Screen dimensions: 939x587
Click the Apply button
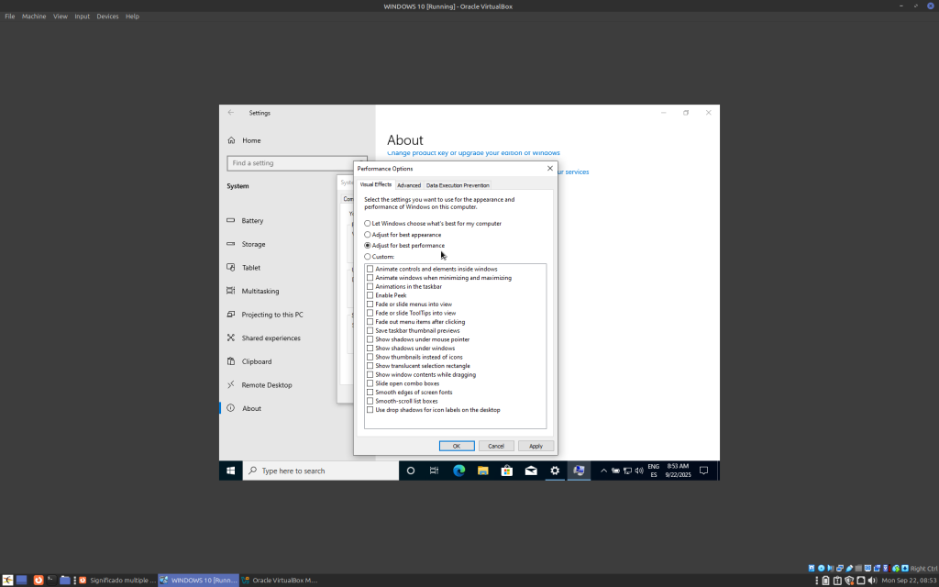click(x=536, y=446)
